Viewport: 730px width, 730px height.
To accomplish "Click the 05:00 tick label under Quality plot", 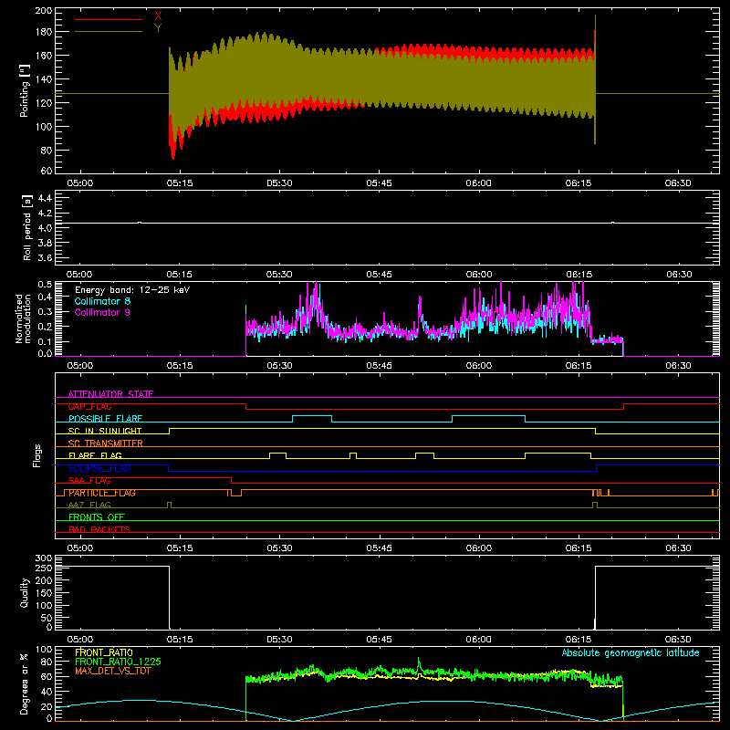I will click(x=79, y=640).
